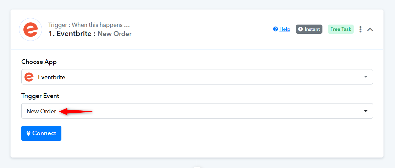Screen dimensions: 395x168
Task: Open the three-dot options menu
Action: 360,29
